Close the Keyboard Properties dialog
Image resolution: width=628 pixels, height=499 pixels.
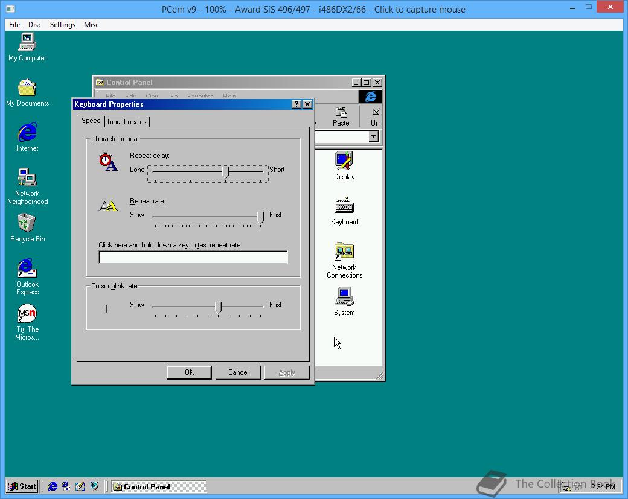[307, 104]
